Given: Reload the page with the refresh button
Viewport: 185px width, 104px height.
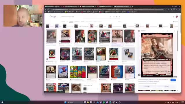Looking at the screenshot, I should coord(48,9).
